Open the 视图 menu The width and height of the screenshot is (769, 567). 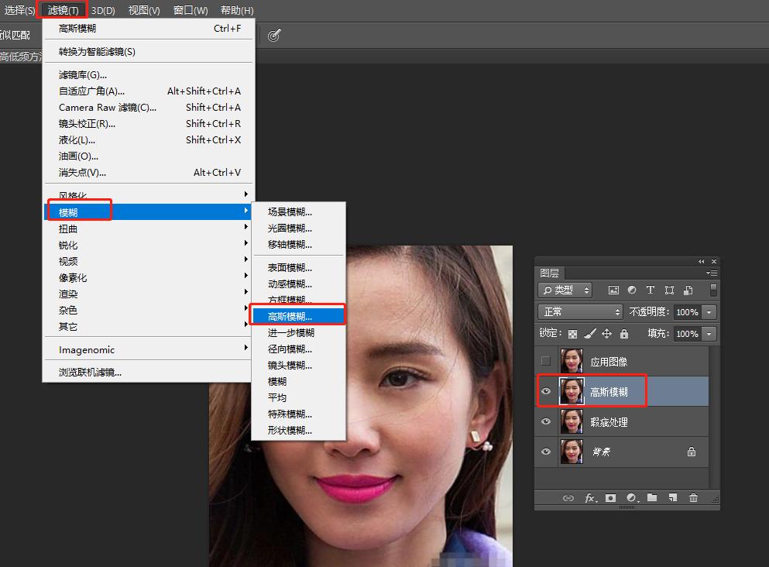[x=143, y=10]
